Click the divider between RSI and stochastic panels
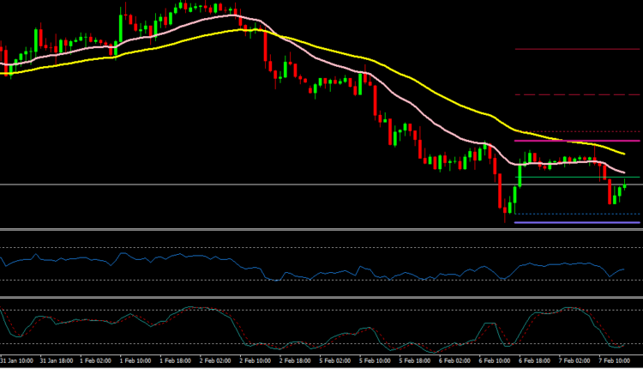This screenshot has width=643, height=369. pos(321,298)
